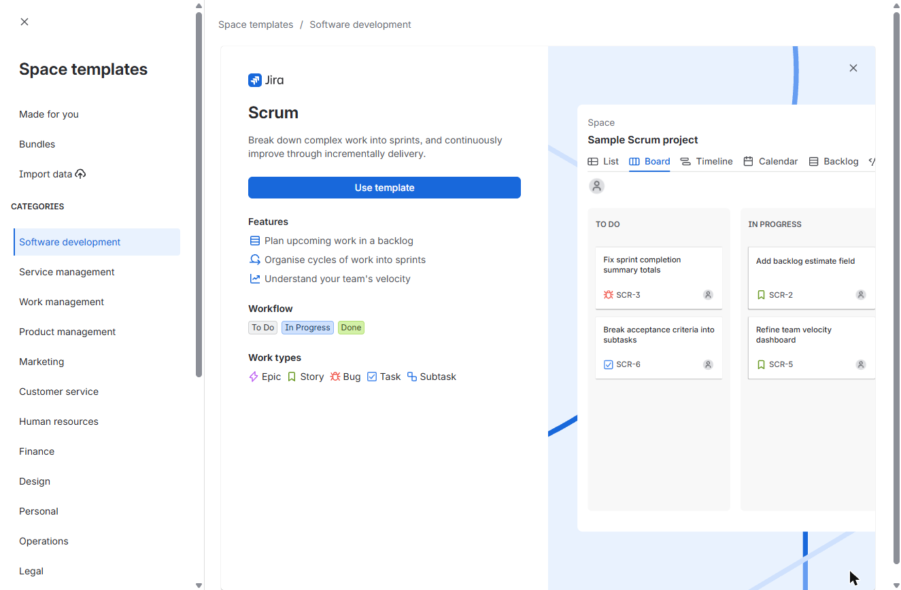Open the Bundles section
The width and height of the screenshot is (901, 590).
[x=37, y=144]
